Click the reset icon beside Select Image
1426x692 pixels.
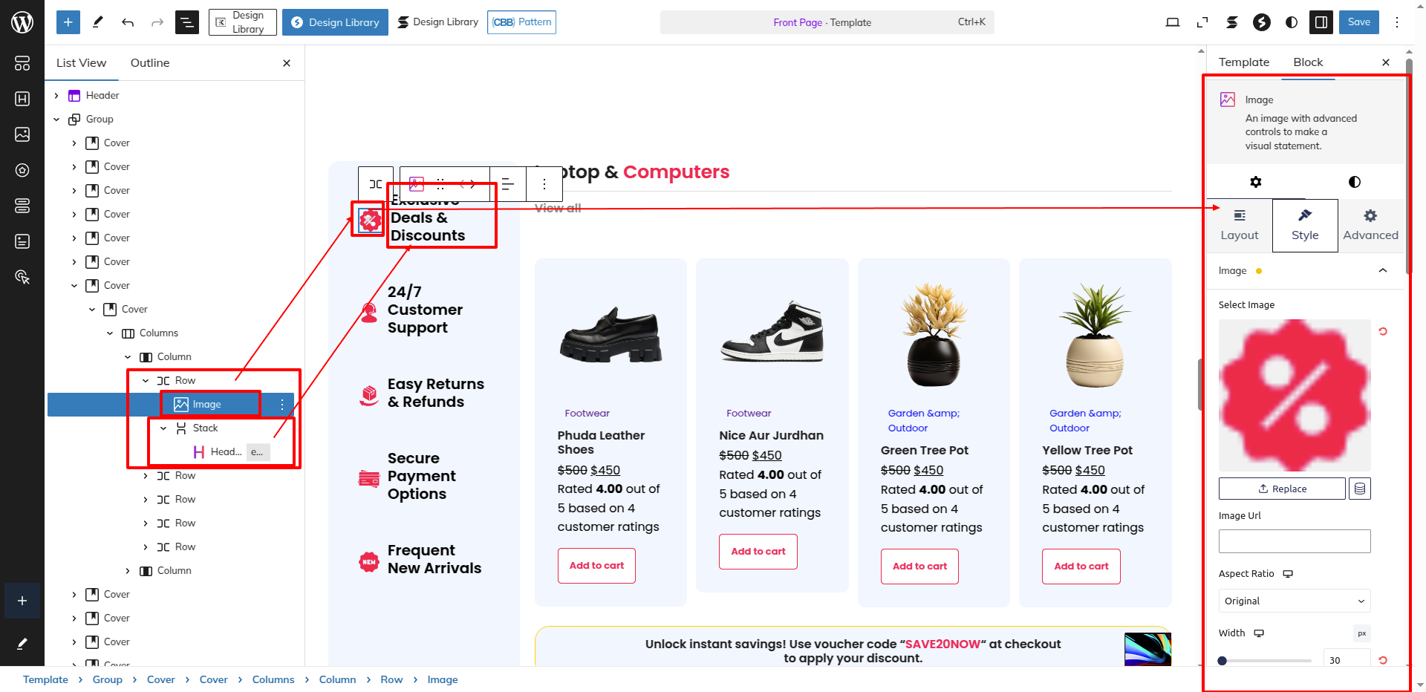[1383, 331]
